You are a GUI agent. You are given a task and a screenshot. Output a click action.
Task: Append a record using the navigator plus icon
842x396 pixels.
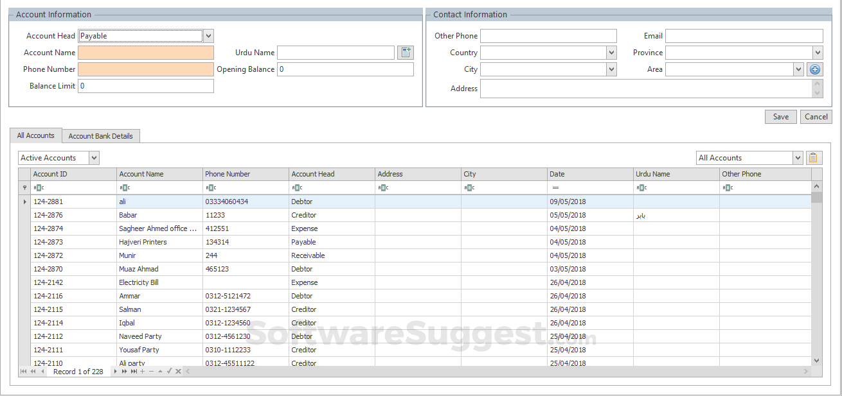coord(141,371)
